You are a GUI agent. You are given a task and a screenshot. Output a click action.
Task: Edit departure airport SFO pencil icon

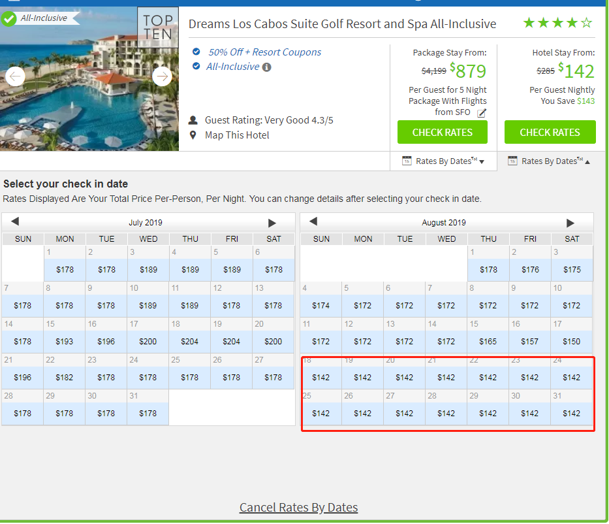482,113
